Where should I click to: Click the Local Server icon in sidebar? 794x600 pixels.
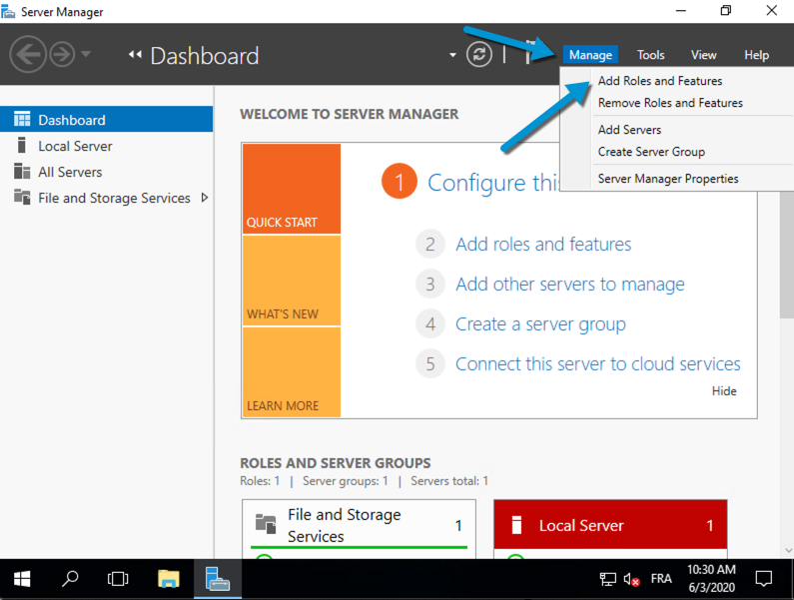pos(21,145)
